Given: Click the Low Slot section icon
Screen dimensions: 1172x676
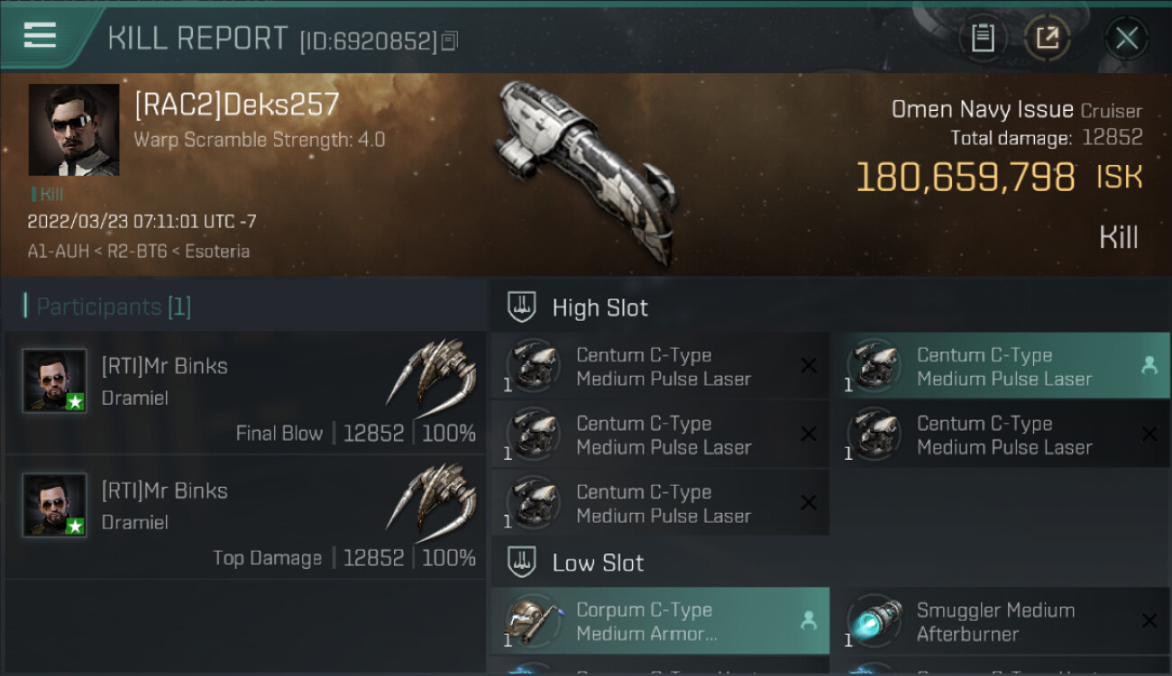Looking at the screenshot, I should (x=522, y=562).
